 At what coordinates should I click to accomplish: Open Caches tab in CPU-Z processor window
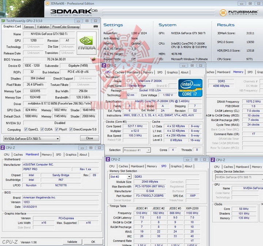(119, 72)
